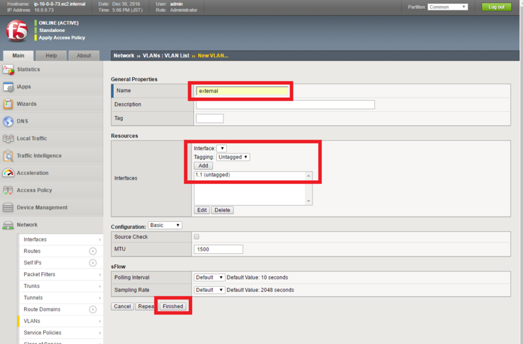This screenshot has height=344, width=523.
Task: Open Statistics in the sidebar
Action: 28,69
